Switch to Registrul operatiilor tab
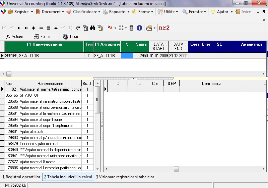The image size is (268, 188). coord(21,177)
